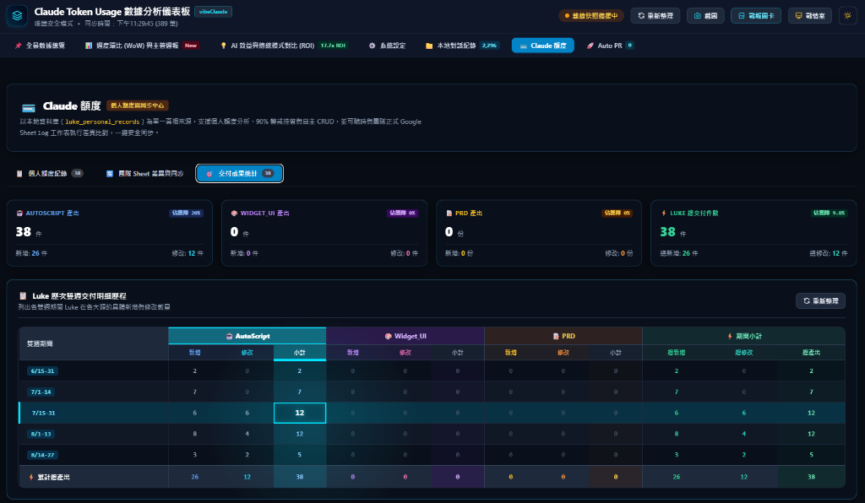Click the header button left of the sun icon
Screen dimensions: 865x503
(x=810, y=16)
